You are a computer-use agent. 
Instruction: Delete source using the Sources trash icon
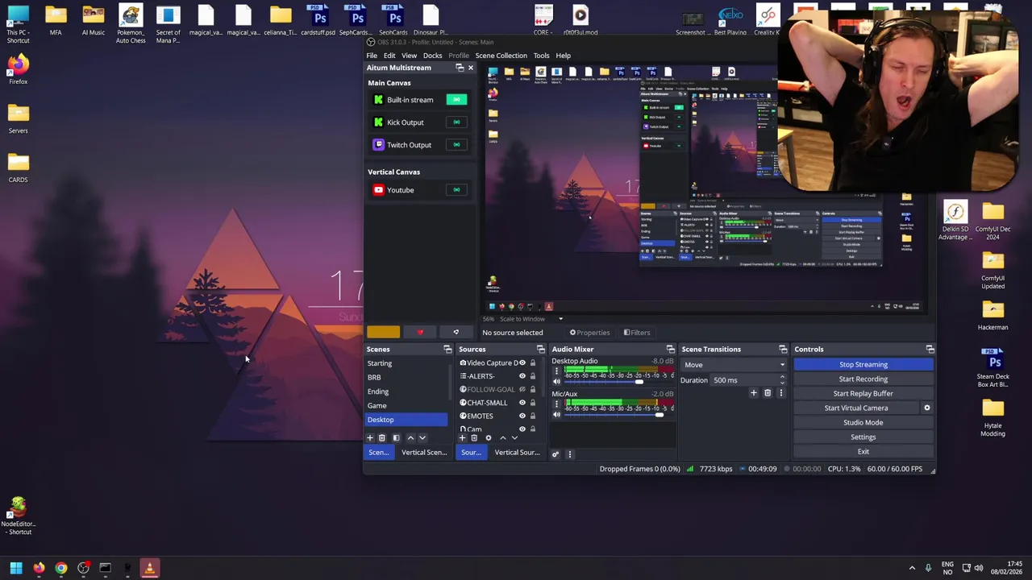(x=474, y=438)
